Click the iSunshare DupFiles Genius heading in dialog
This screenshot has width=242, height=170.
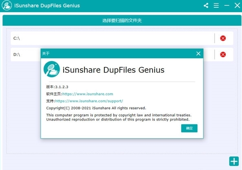tap(113, 70)
